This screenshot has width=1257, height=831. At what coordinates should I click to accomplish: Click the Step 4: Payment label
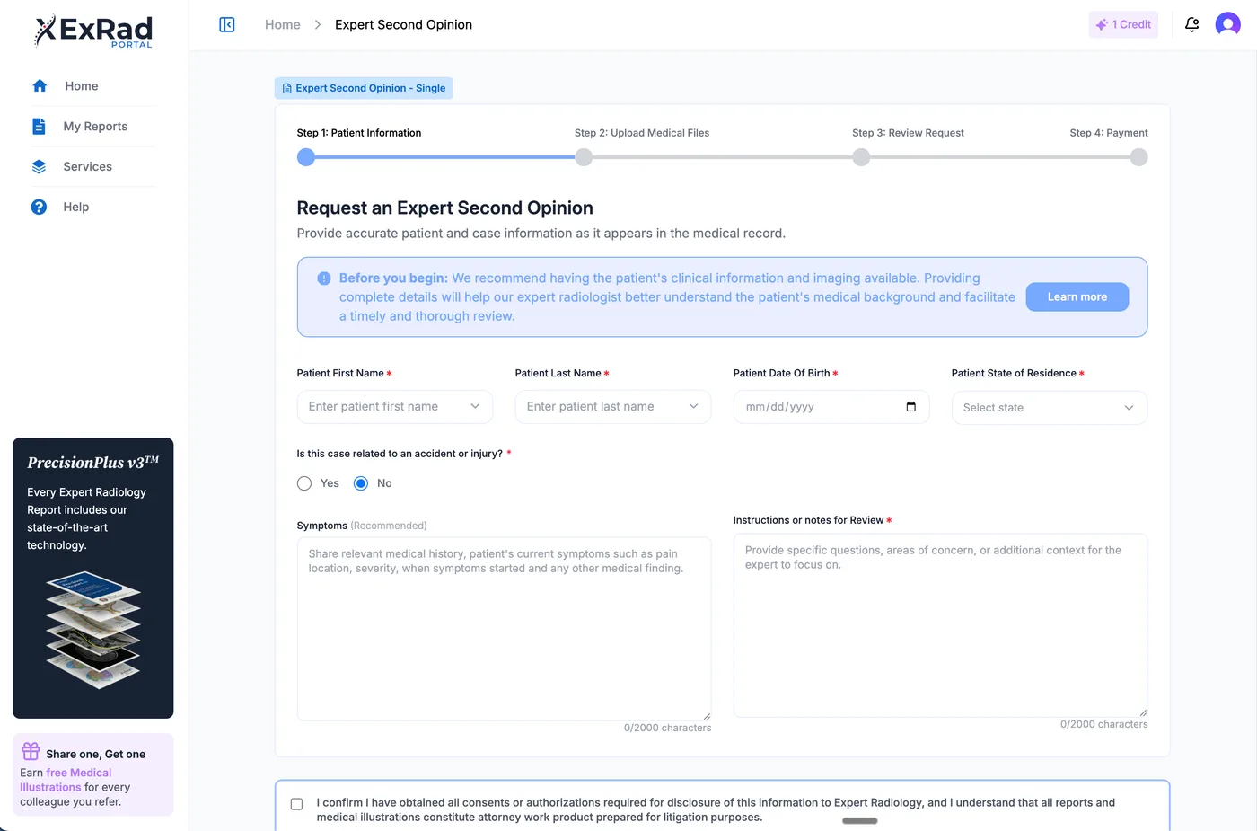(1109, 133)
